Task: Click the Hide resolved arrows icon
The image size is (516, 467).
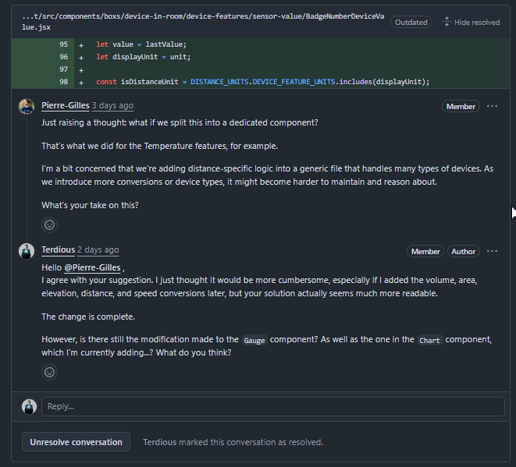Action: point(446,22)
